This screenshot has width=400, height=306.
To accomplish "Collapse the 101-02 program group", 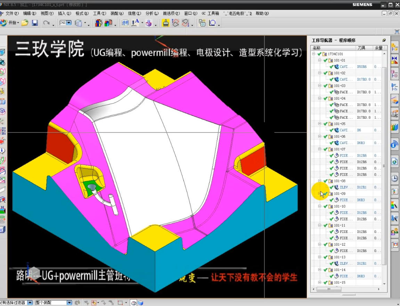I will 320,73.
